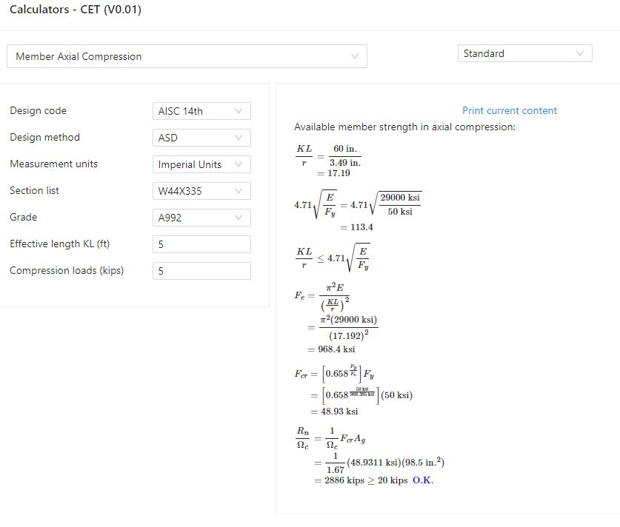Click the arrow icon beside Imperial Units
Viewport: 620px width, 527px height.
pyautogui.click(x=239, y=164)
